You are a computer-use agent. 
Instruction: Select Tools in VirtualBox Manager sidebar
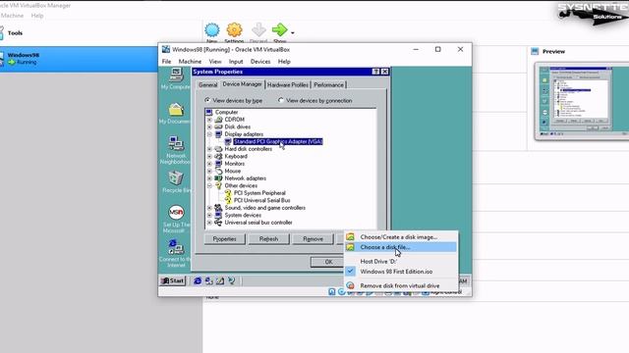(x=15, y=32)
